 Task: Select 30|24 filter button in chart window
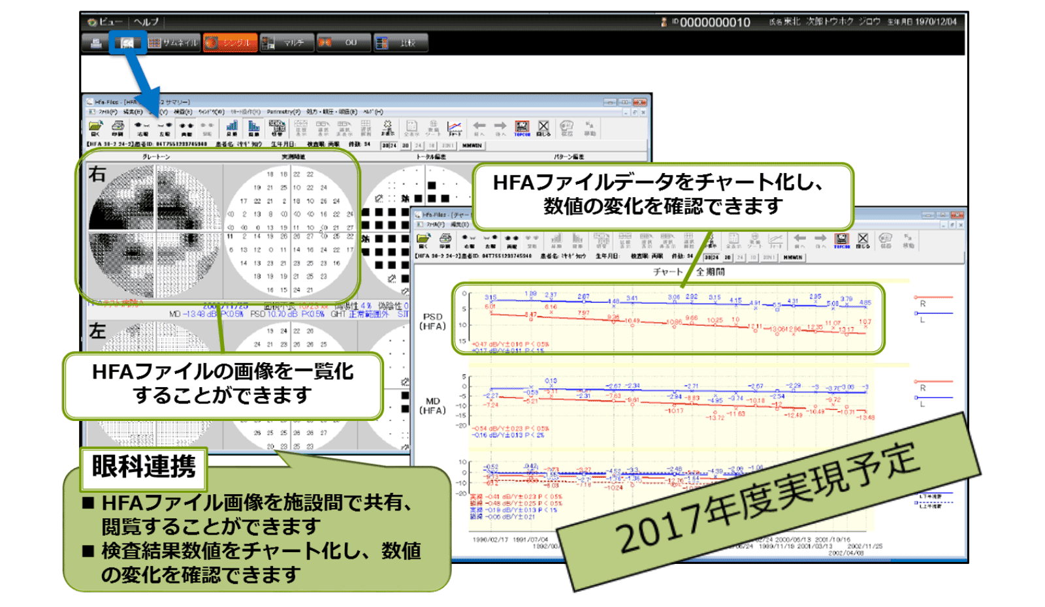(710, 257)
